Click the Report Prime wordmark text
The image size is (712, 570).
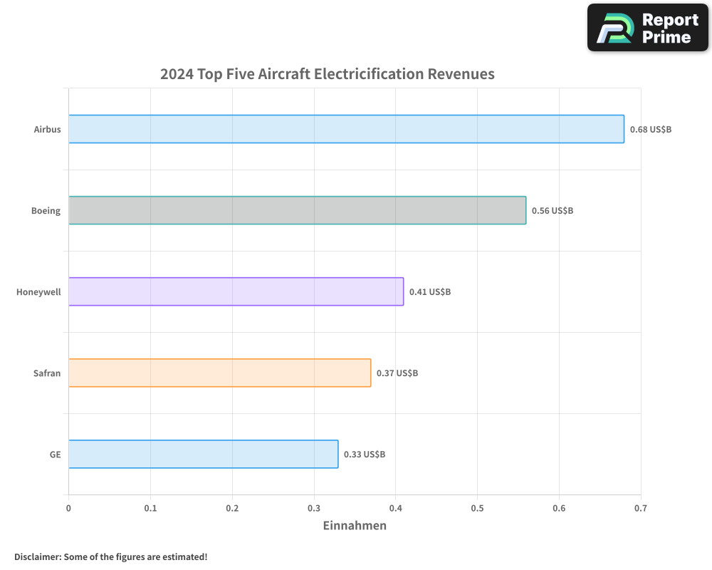(x=669, y=27)
